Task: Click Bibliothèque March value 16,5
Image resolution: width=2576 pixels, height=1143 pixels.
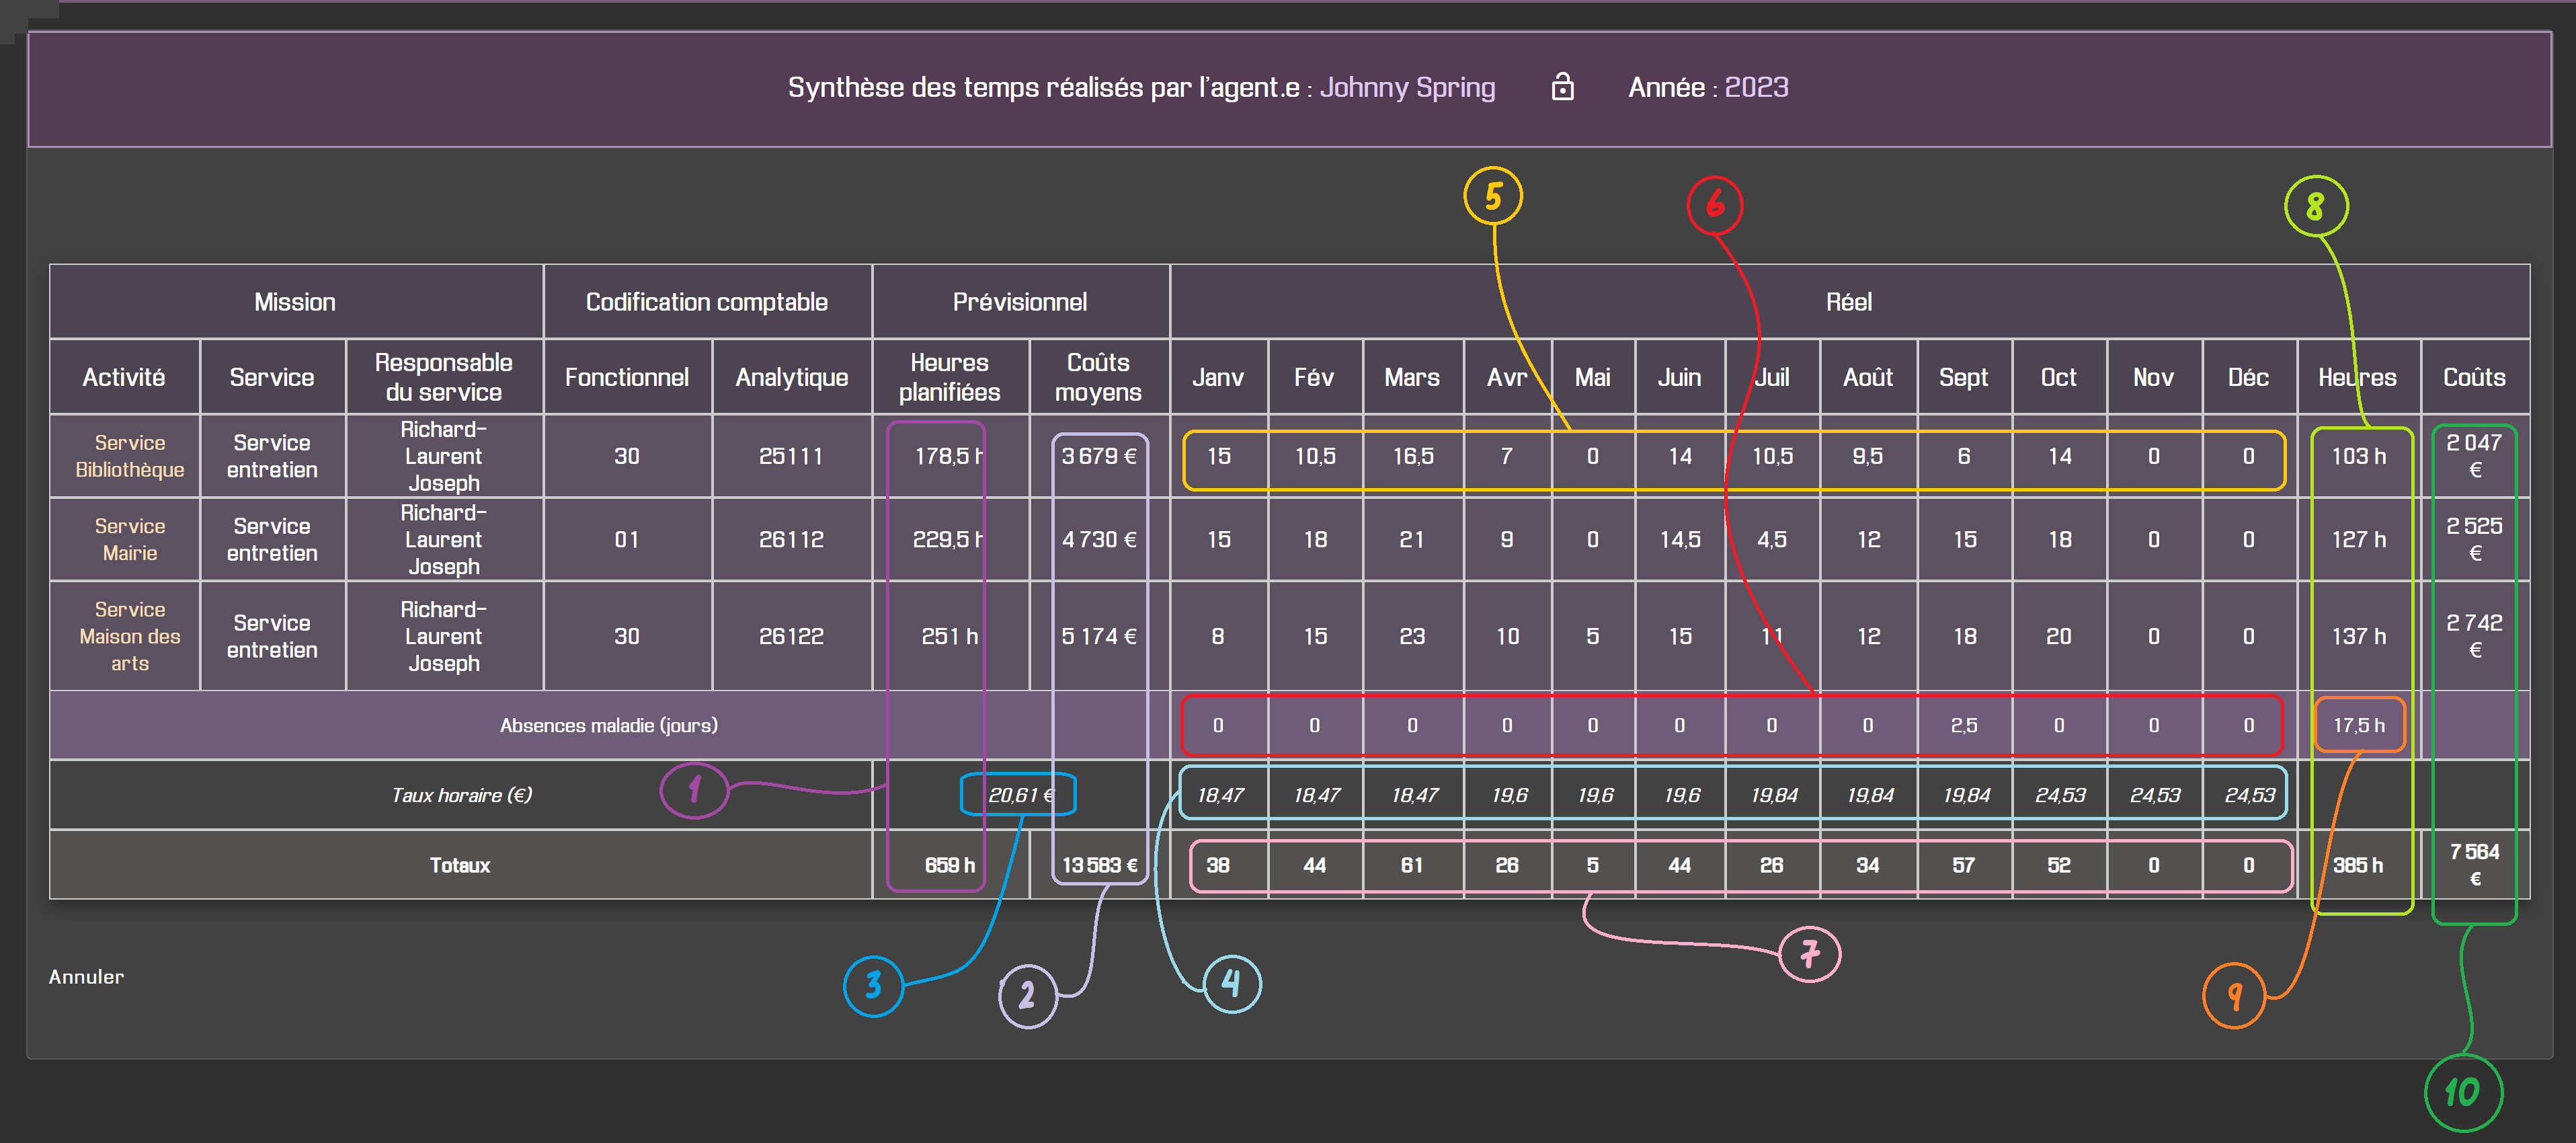Action: [1413, 456]
